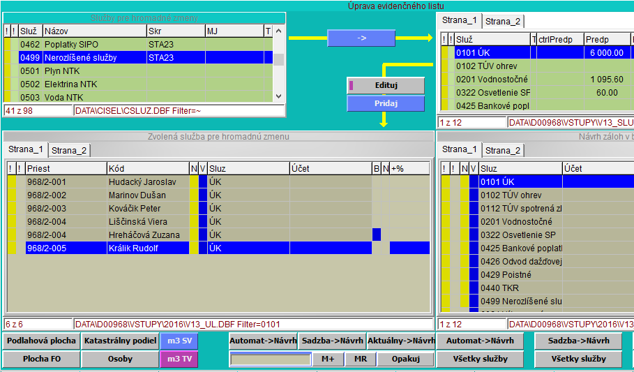This screenshot has height=372, width=634.
Task: Click the services list scrollbar thumb
Action: click(x=278, y=59)
